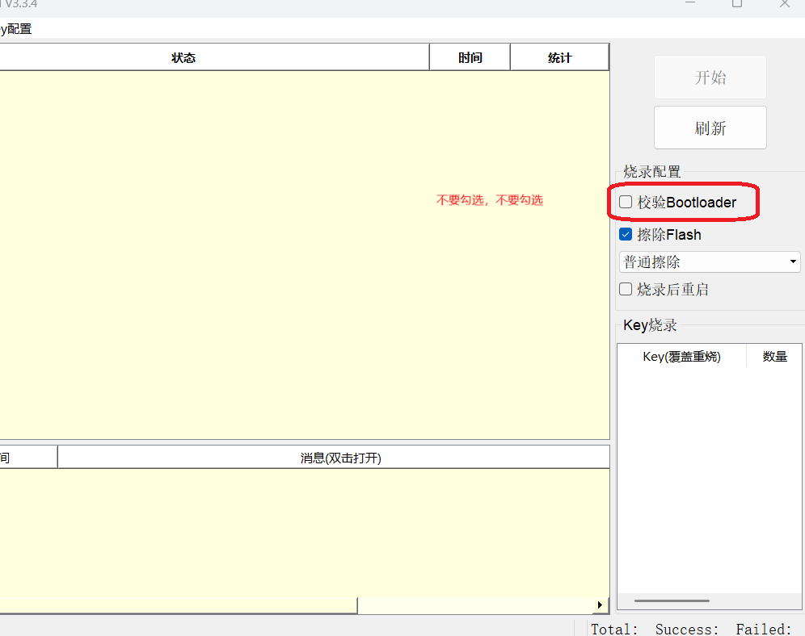The width and height of the screenshot is (805, 636).
Task: Click the 状态 column header
Action: (184, 56)
